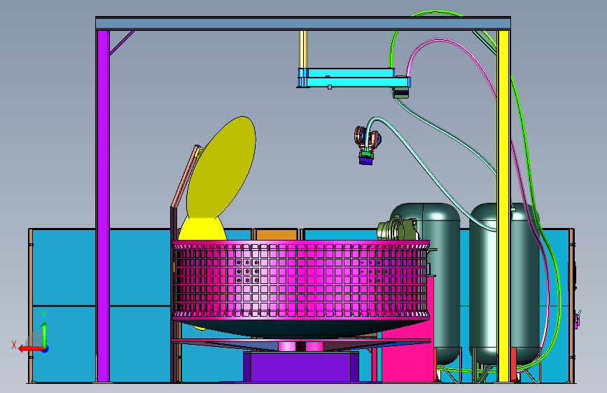Select the yellow right vertical frame column
The image size is (607, 393).
point(503,206)
